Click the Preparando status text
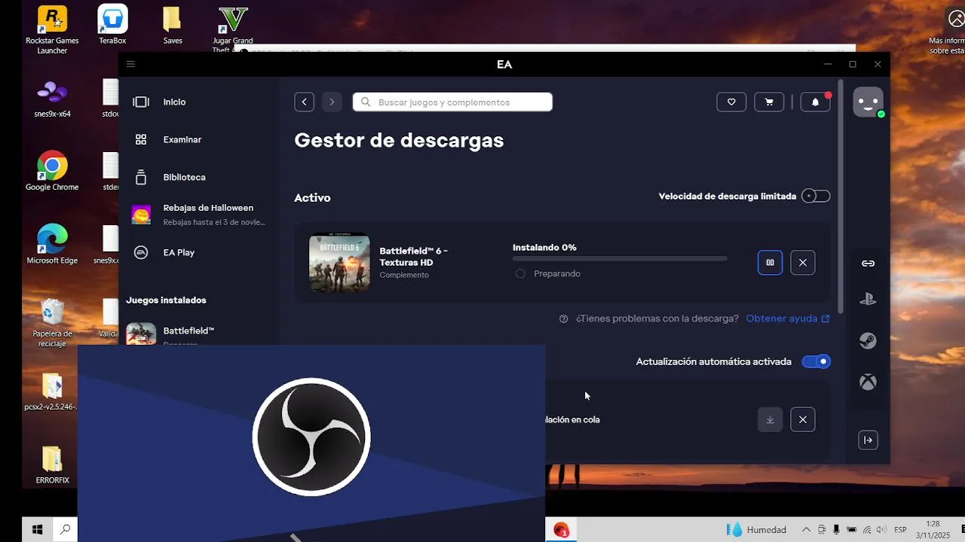Image resolution: width=965 pixels, height=542 pixels. 557,273
